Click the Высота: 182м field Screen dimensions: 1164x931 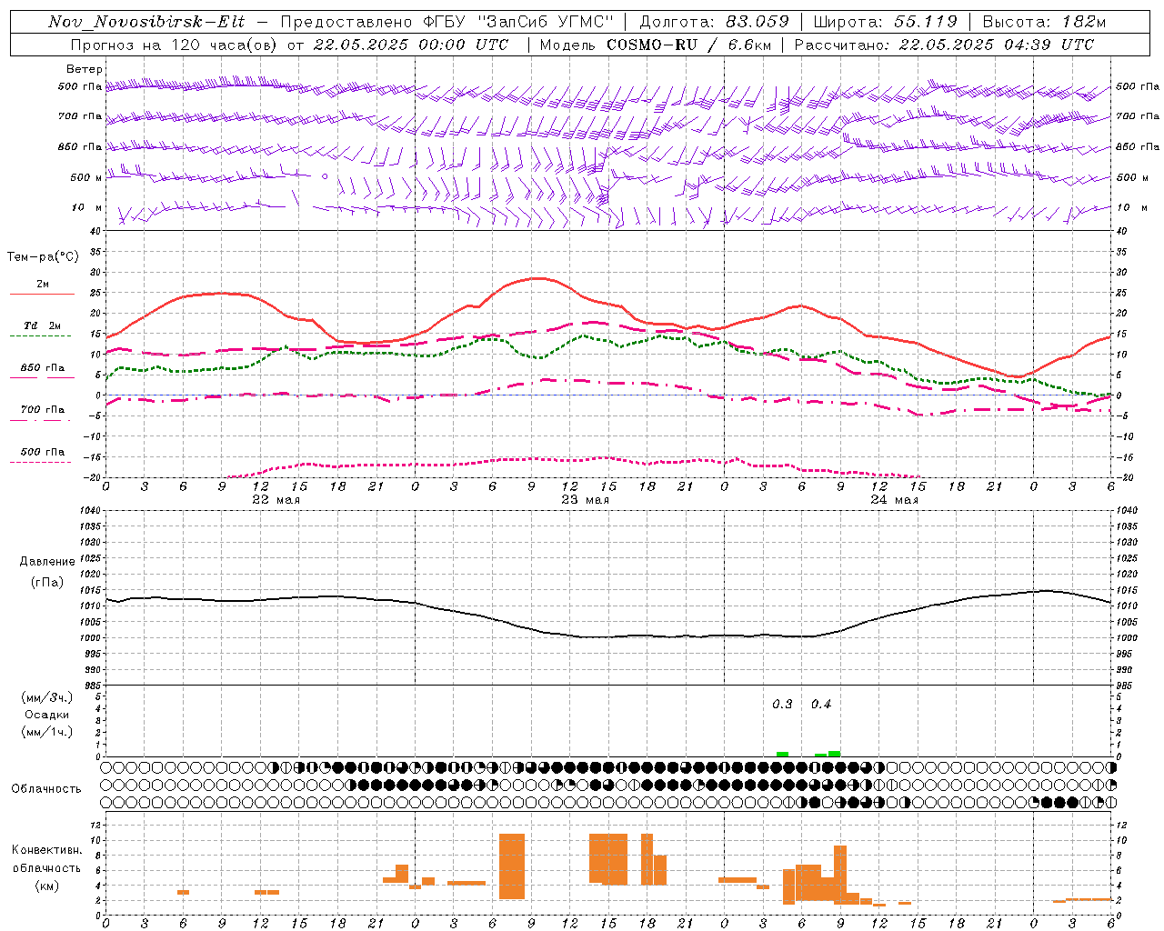pyautogui.click(x=1043, y=22)
